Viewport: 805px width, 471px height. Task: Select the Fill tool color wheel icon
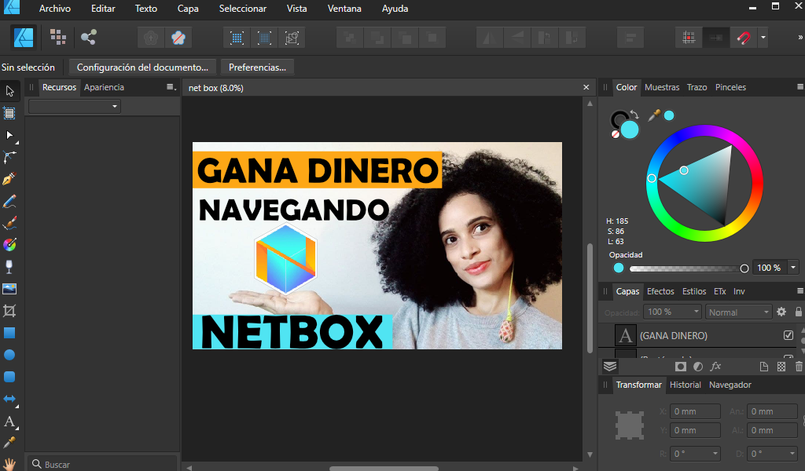point(9,245)
